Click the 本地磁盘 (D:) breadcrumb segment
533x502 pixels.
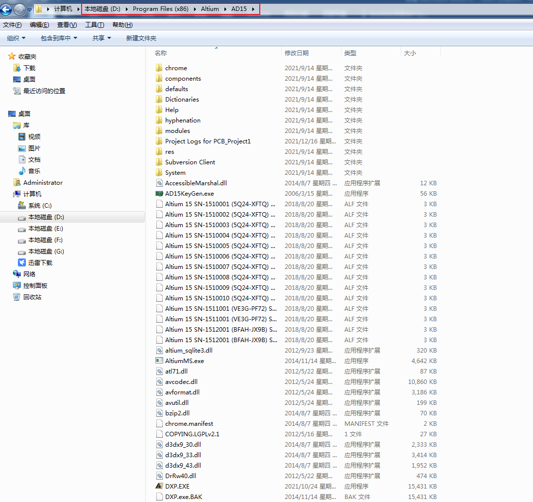103,9
